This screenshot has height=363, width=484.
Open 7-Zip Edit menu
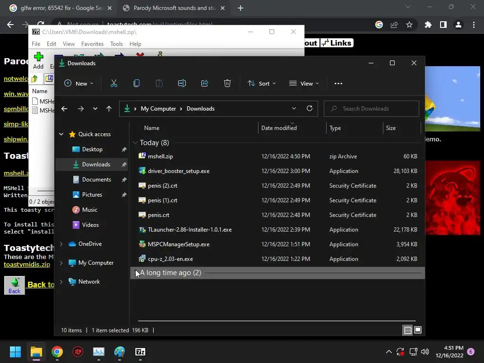click(51, 44)
